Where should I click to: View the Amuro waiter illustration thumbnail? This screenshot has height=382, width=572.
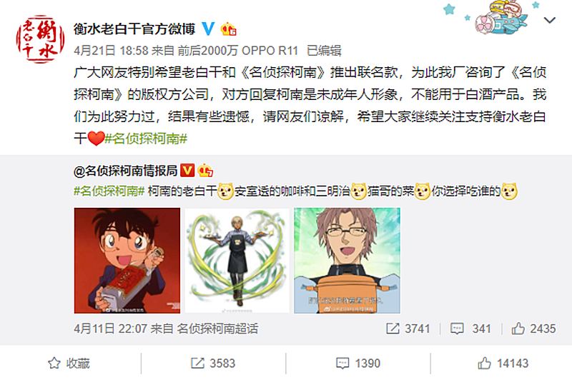pyautogui.click(x=237, y=261)
